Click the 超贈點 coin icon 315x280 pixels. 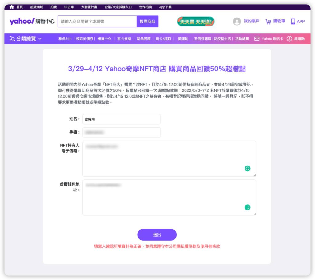289,38
